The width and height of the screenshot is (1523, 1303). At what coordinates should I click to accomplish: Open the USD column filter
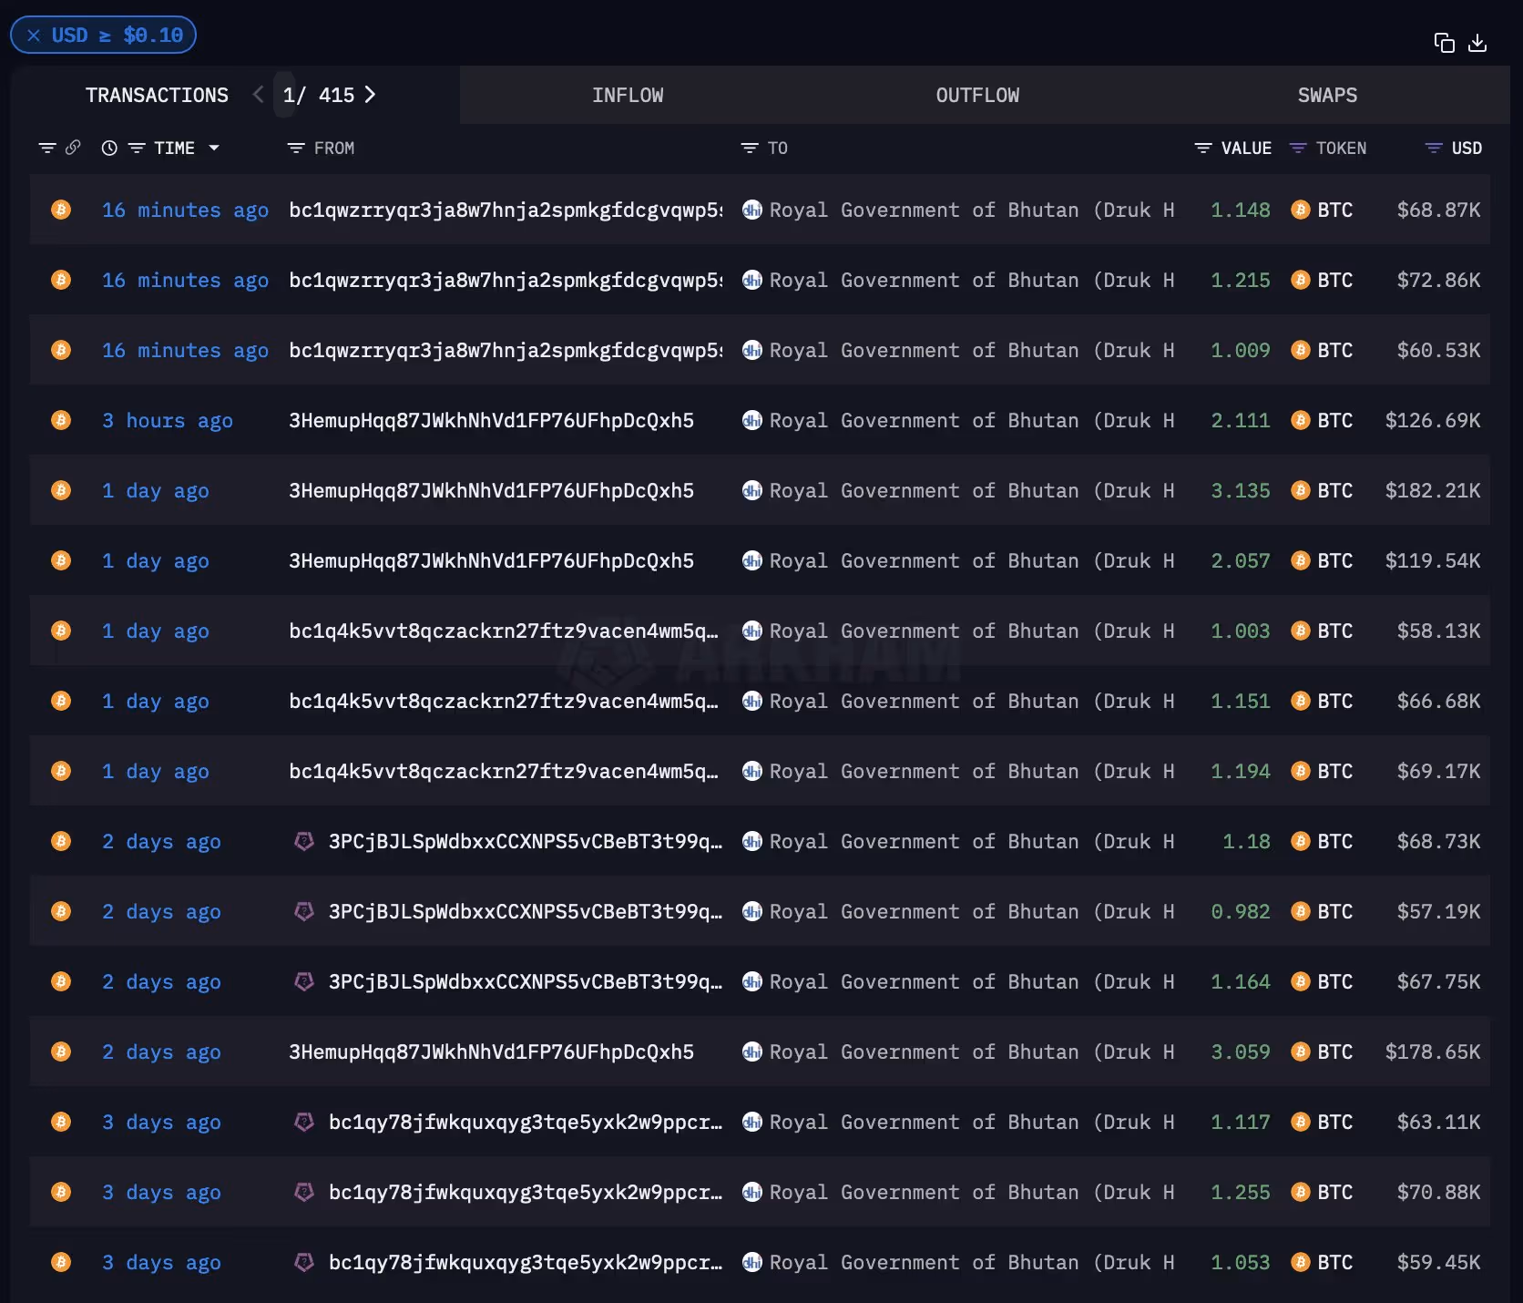[x=1434, y=148]
